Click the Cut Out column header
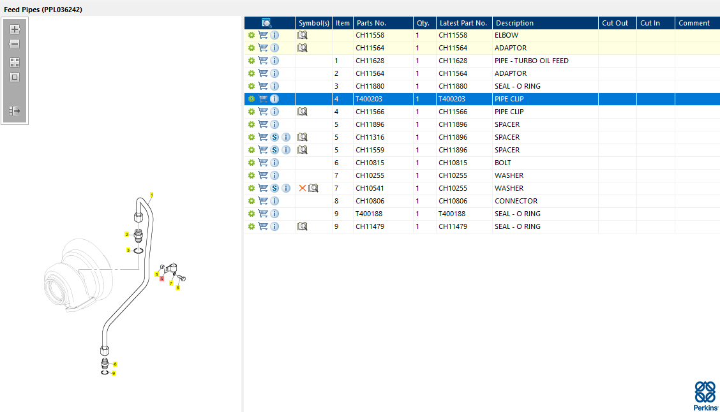 617,23
